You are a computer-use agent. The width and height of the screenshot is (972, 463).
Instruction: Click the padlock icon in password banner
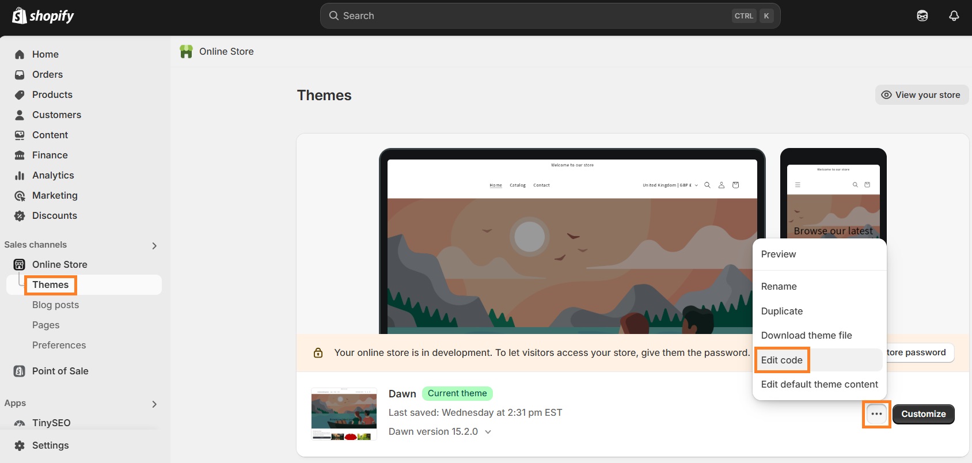click(318, 352)
